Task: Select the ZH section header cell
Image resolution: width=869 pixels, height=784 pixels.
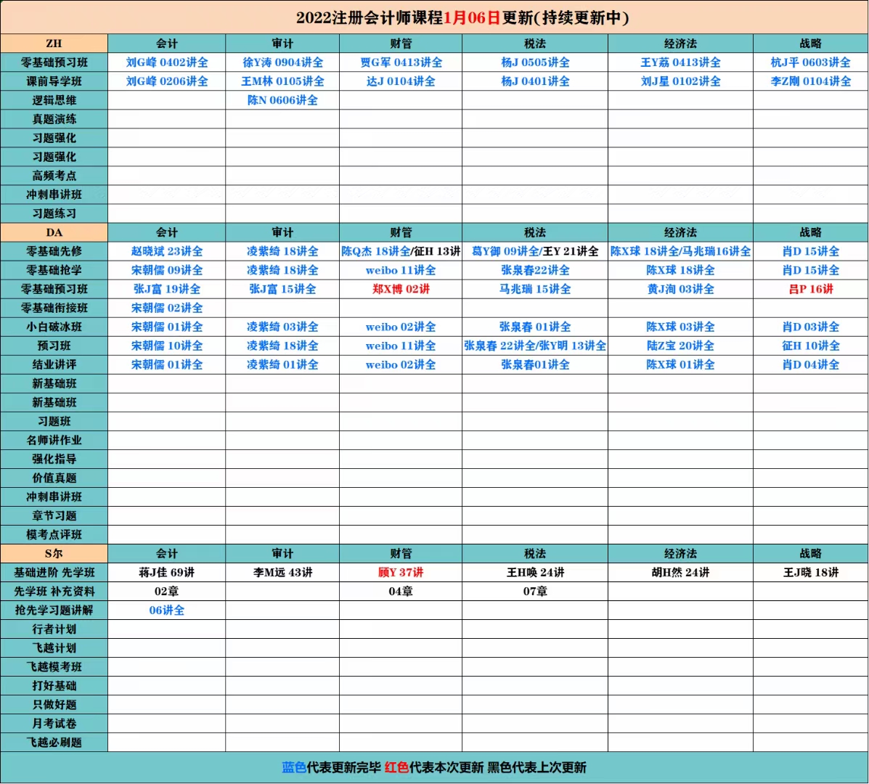Action: [x=54, y=44]
